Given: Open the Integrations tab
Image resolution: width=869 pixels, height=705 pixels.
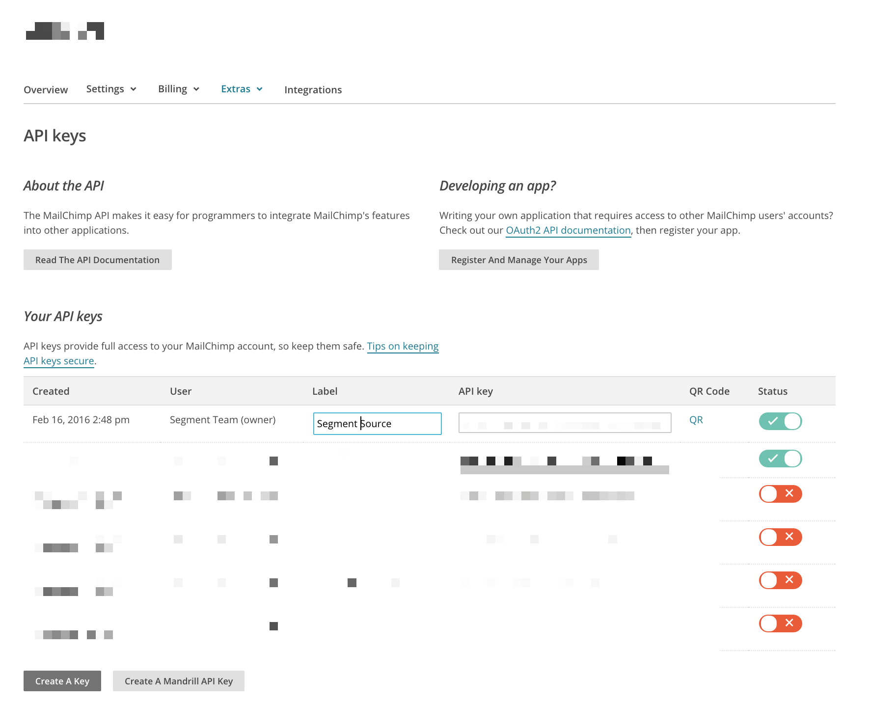Looking at the screenshot, I should [x=313, y=89].
